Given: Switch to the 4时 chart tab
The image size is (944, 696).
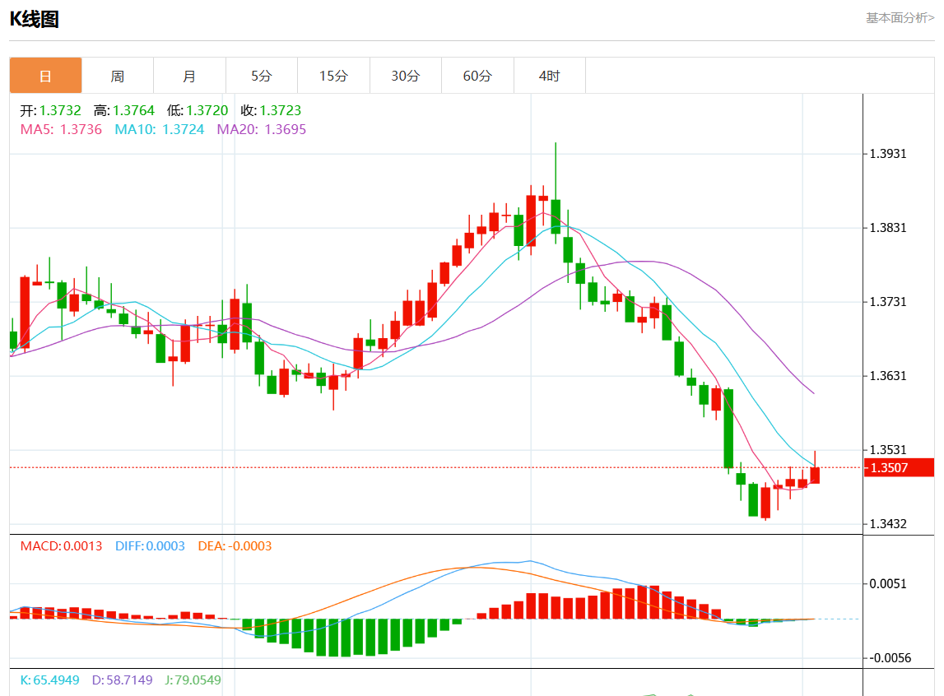Looking at the screenshot, I should tap(549, 76).
